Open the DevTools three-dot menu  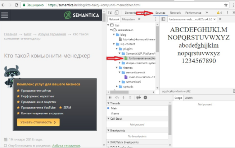(227, 13)
